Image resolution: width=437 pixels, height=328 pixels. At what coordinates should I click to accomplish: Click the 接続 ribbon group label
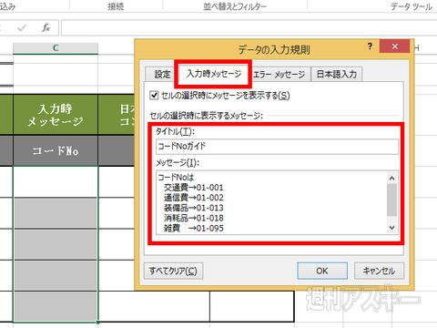click(116, 6)
